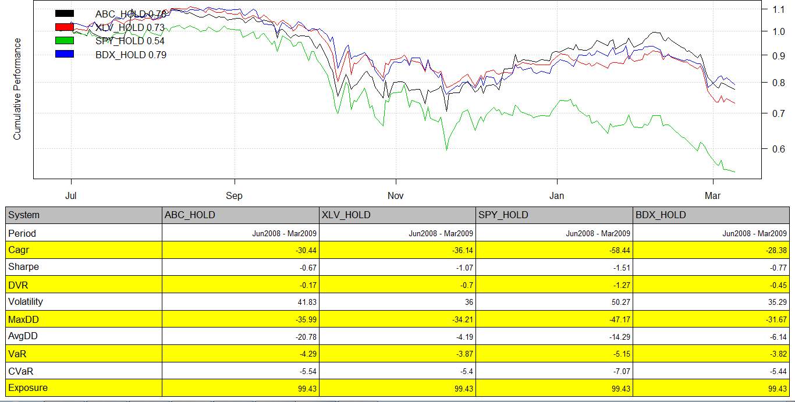The width and height of the screenshot is (795, 402).
Task: Click the System column header
Action: click(24, 215)
